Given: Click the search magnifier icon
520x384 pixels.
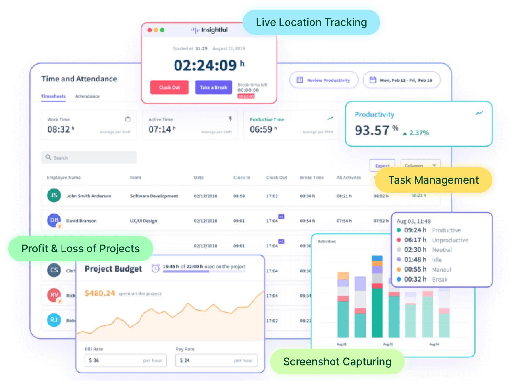Looking at the screenshot, I should click(x=48, y=157).
